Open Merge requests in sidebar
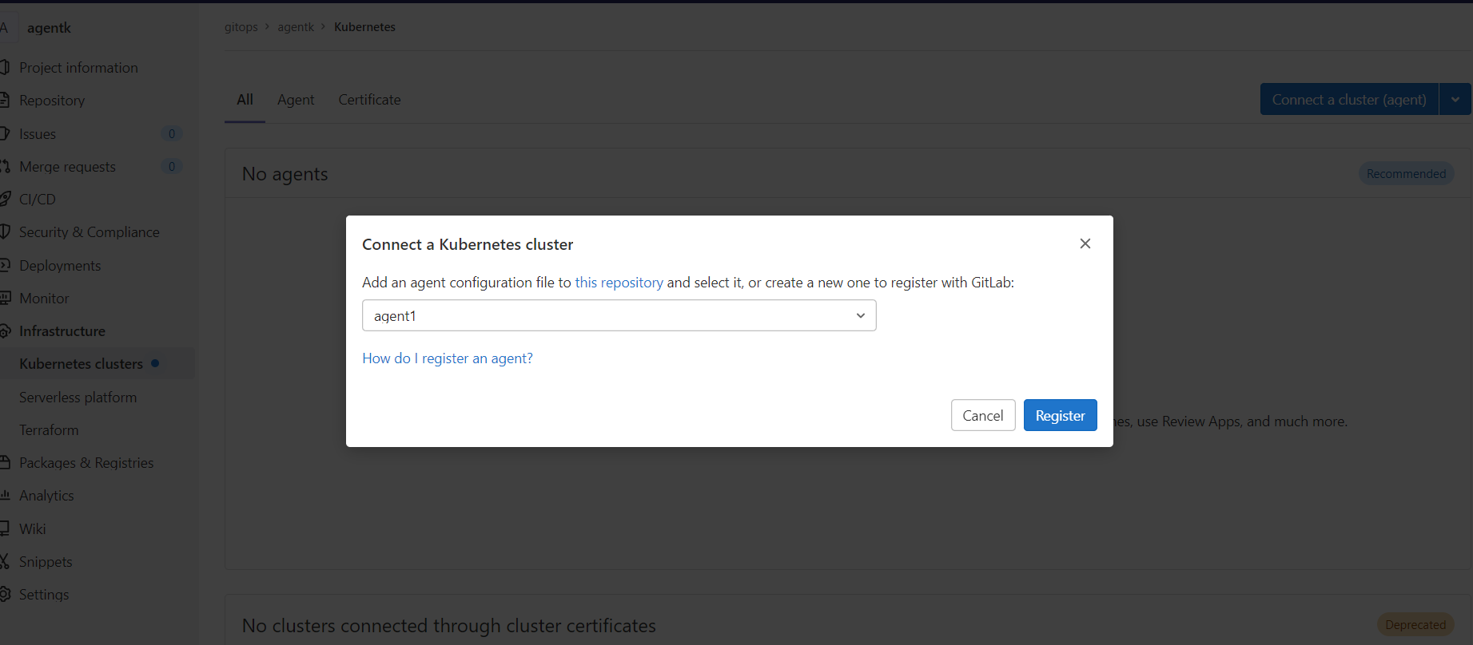 (67, 167)
